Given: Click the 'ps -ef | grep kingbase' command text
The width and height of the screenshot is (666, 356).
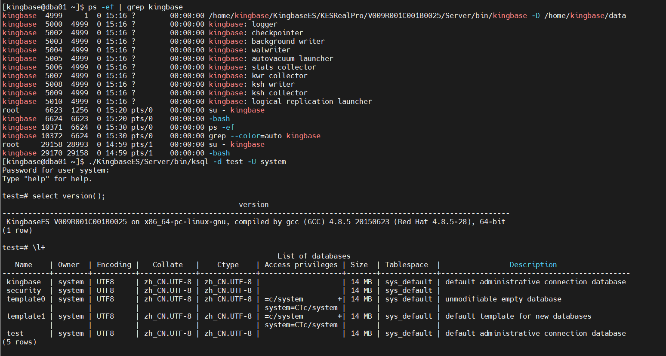Looking at the screenshot, I should point(136,7).
